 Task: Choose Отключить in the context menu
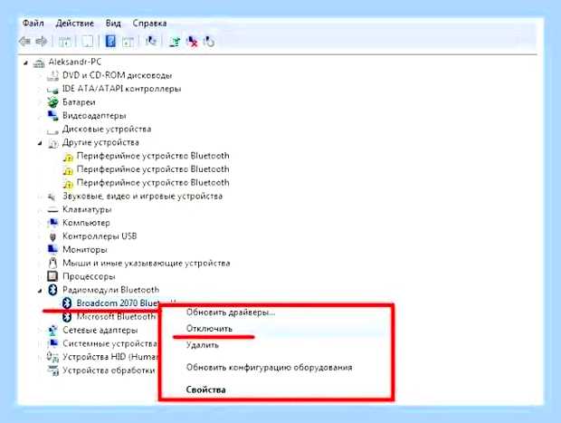click(x=209, y=329)
